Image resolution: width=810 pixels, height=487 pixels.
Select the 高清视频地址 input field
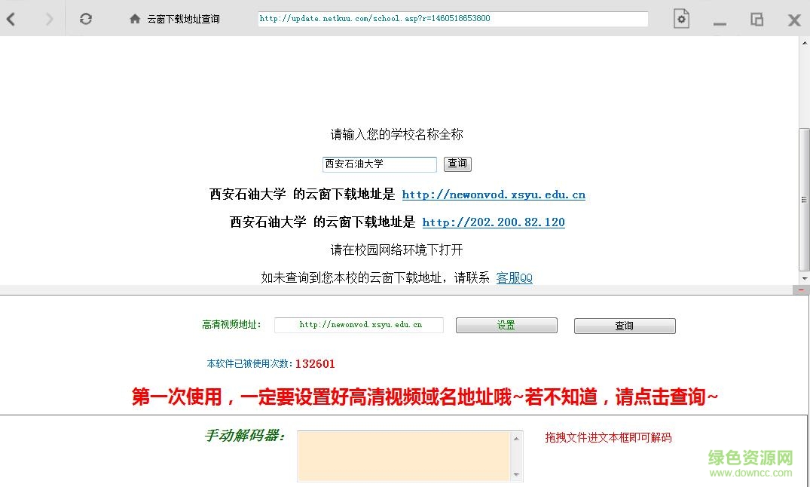click(x=359, y=325)
